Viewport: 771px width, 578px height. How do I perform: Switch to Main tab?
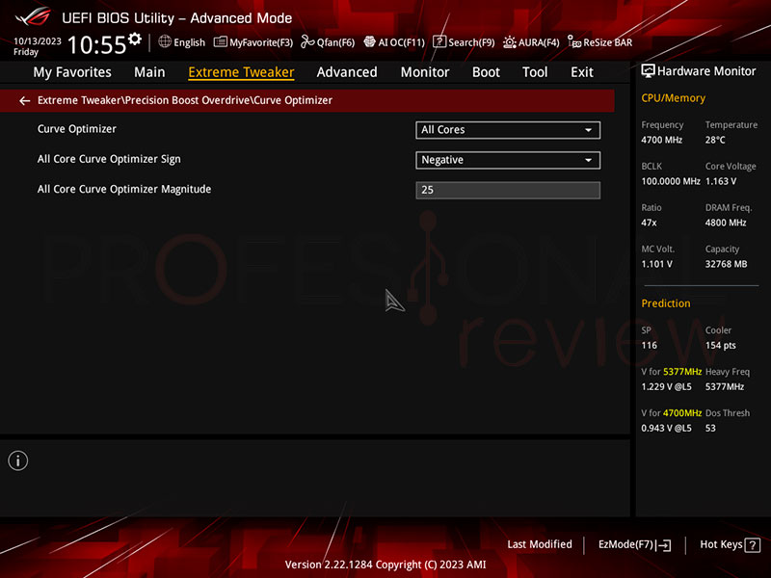click(149, 72)
